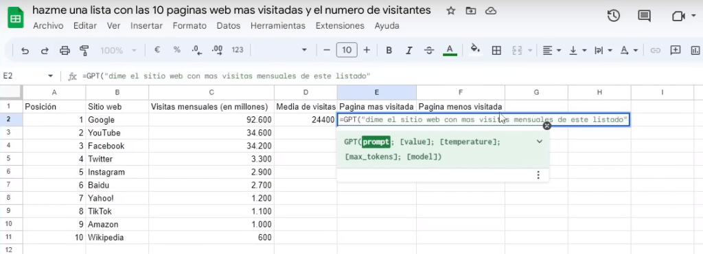Select the cell containing 24400

(x=306, y=119)
